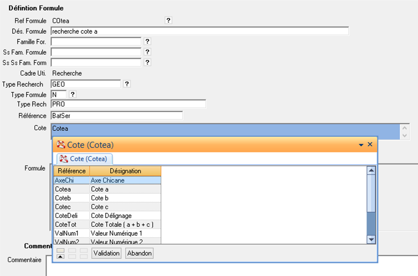Viewport: 418px width, 276px height.
Task: Sort by Référence column header
Action: point(71,171)
